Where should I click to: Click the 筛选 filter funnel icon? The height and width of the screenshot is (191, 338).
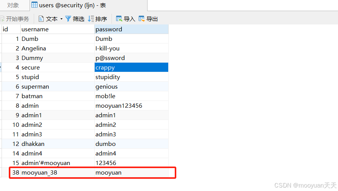[68, 19]
